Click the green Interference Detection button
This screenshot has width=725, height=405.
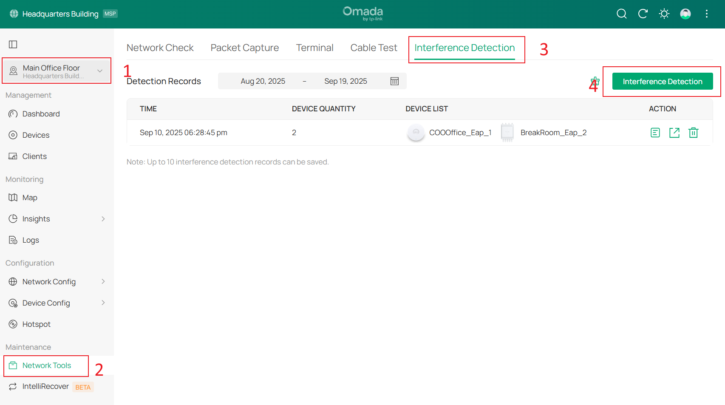[x=662, y=82]
